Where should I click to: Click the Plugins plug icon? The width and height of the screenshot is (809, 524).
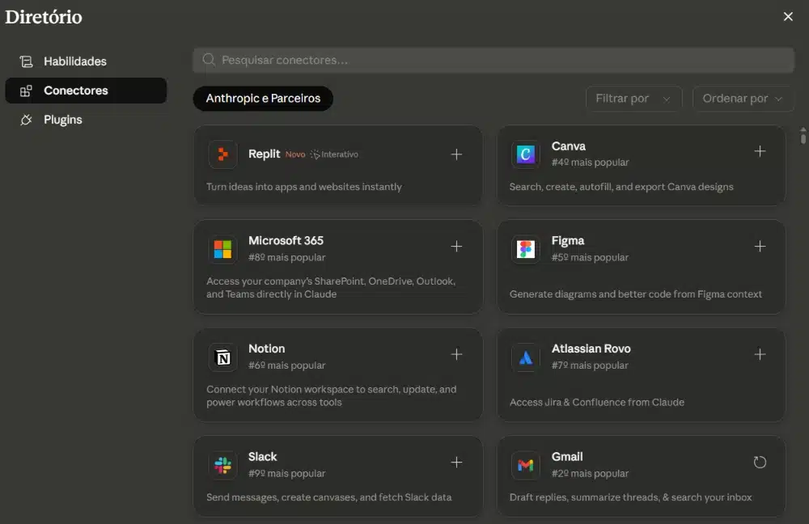26,120
